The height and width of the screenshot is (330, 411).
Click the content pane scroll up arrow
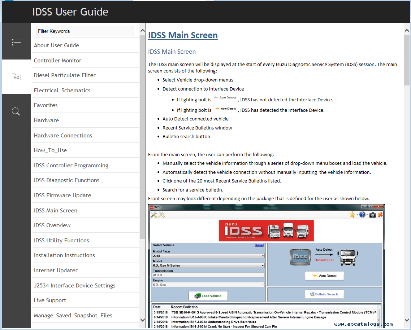click(407, 31)
